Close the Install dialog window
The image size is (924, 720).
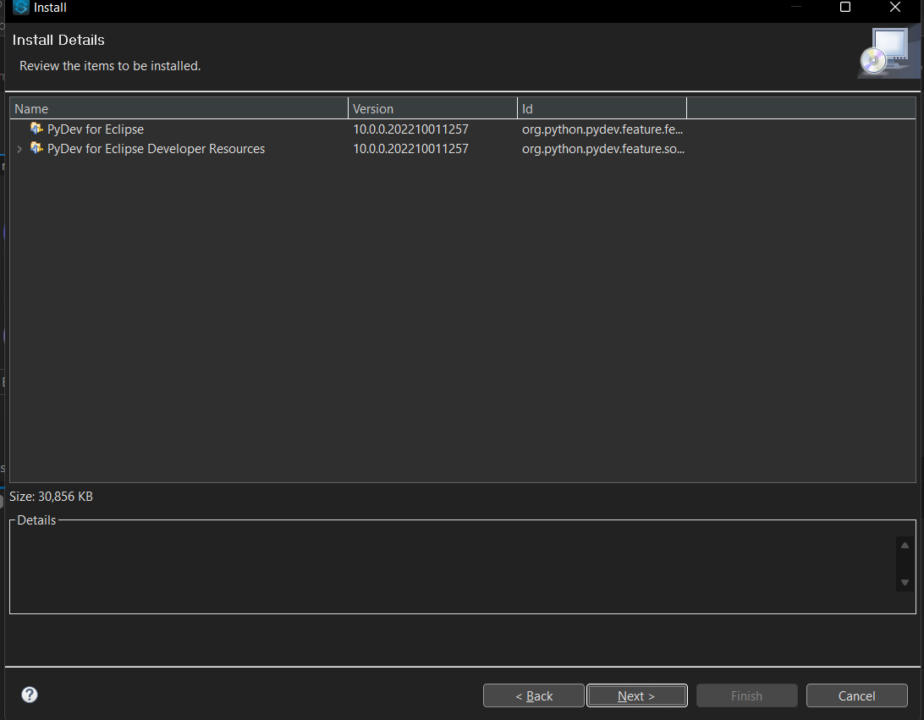(895, 7)
